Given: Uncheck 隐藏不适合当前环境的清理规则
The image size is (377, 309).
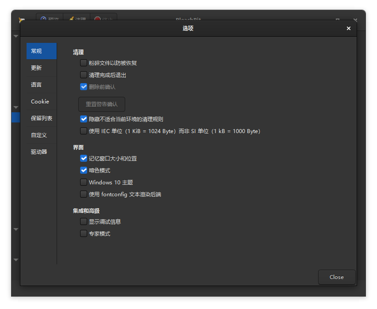Looking at the screenshot, I should [84, 119].
